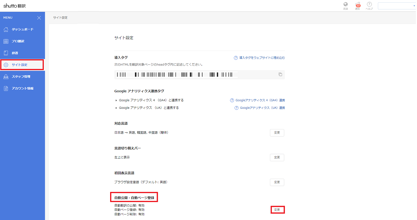
Task: Open the account dropdown in top right
Action: coord(396,6)
